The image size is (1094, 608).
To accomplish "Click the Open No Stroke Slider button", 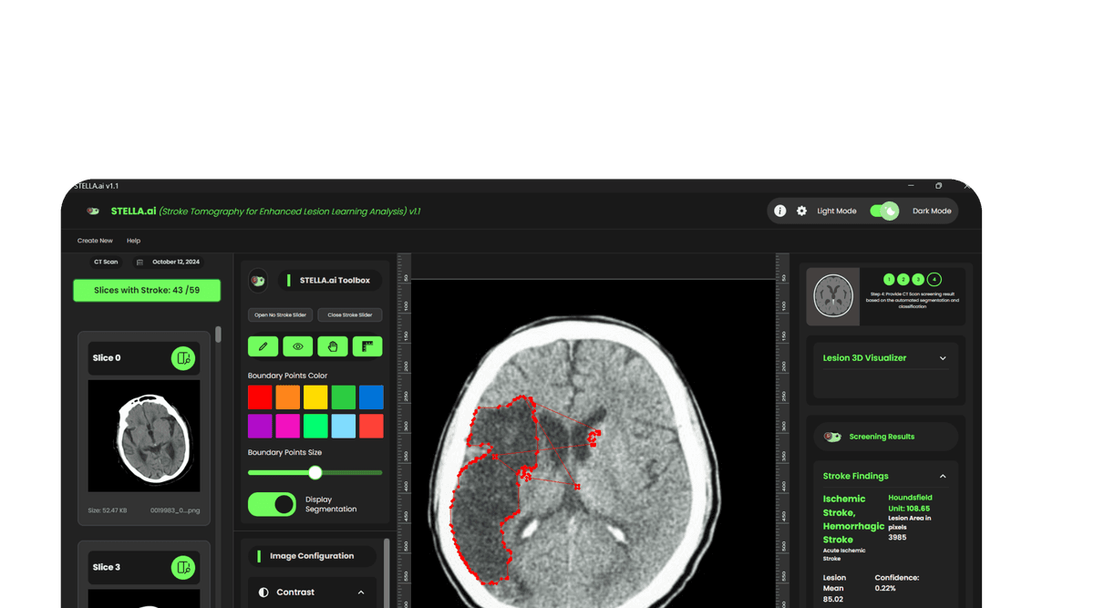I will coord(280,315).
